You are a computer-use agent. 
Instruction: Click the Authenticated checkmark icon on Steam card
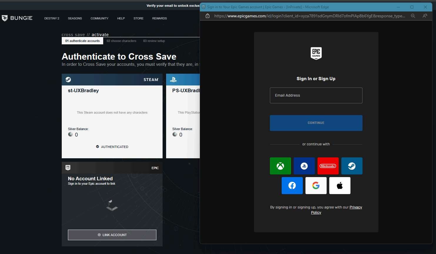coord(98,147)
